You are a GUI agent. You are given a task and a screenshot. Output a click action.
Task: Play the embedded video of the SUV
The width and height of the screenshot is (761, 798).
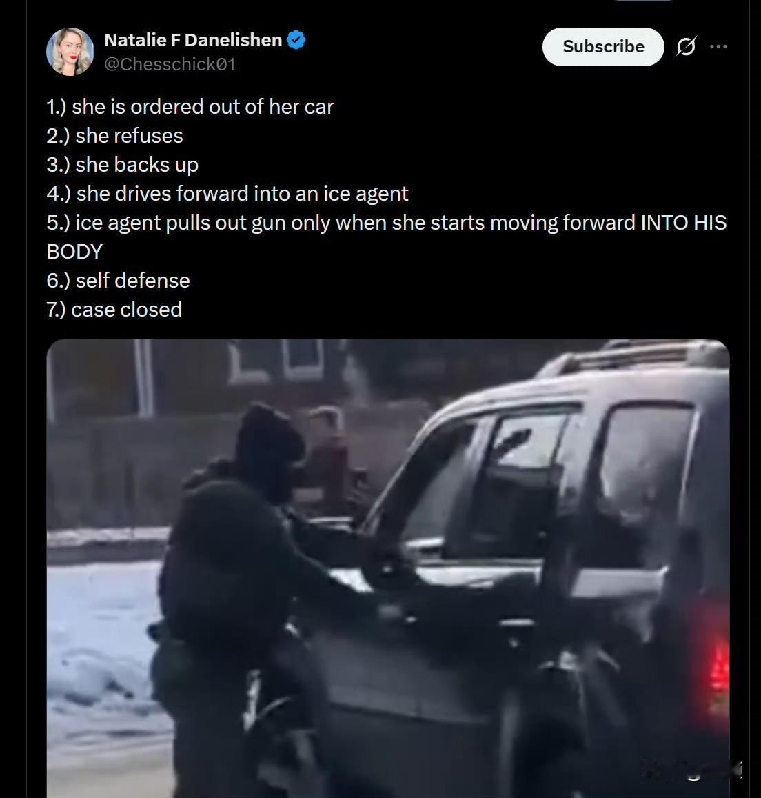[388, 568]
